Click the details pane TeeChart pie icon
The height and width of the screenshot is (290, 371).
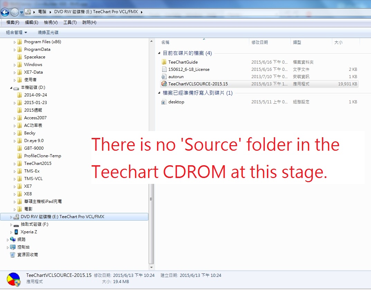[13, 279]
